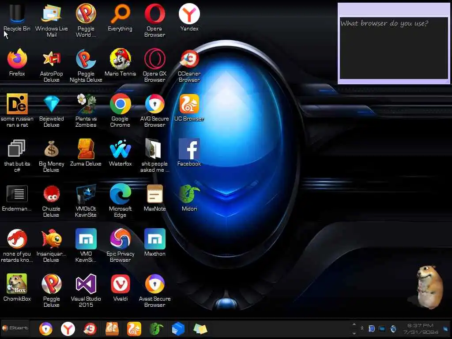This screenshot has width=452, height=339.
Task: Click the Midori taskbar icon
Action: click(x=156, y=329)
